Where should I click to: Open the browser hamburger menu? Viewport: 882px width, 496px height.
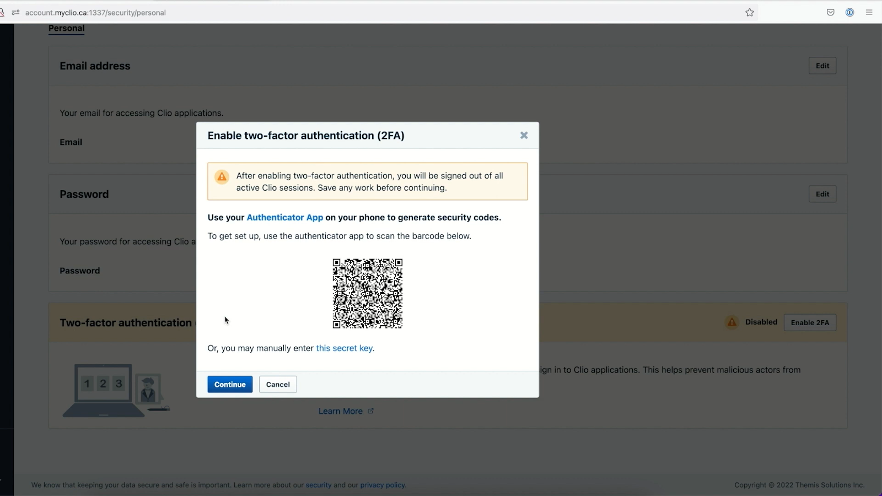pyautogui.click(x=869, y=12)
